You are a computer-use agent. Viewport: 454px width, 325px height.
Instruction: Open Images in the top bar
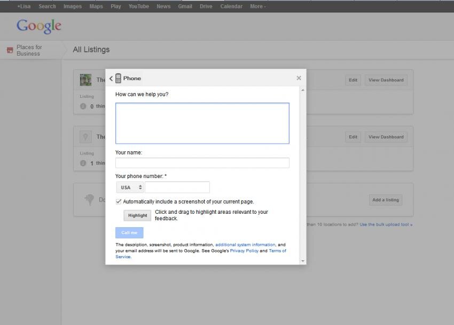click(73, 6)
